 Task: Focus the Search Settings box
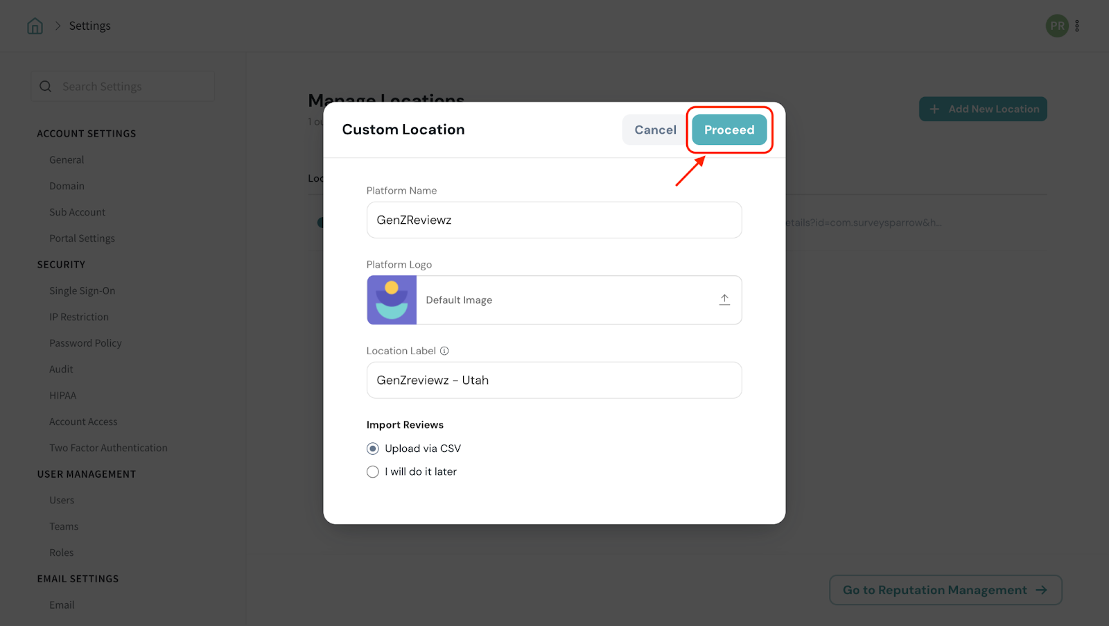(x=132, y=87)
